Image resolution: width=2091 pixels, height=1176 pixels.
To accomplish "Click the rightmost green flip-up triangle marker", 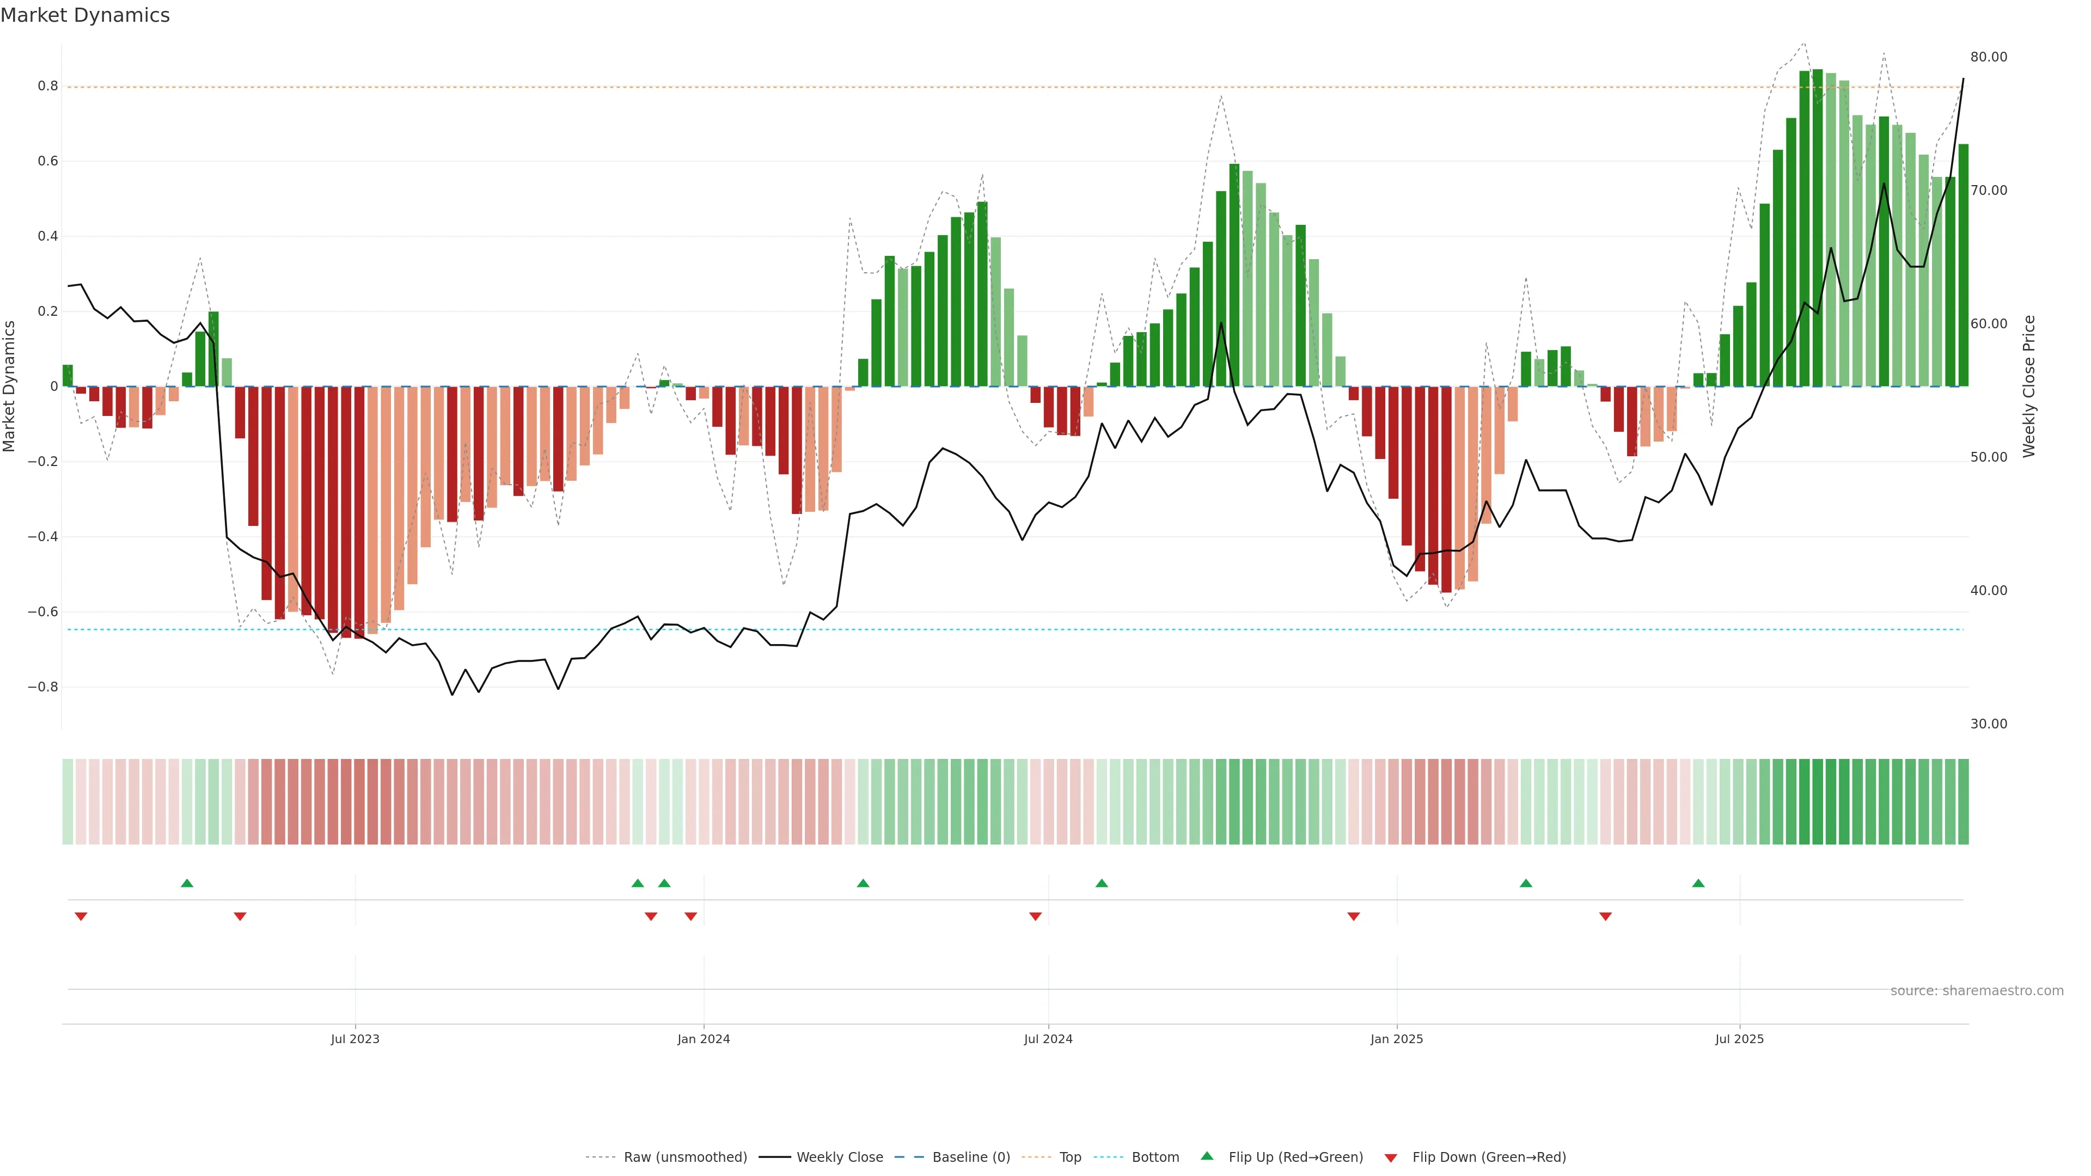I will tap(1698, 883).
